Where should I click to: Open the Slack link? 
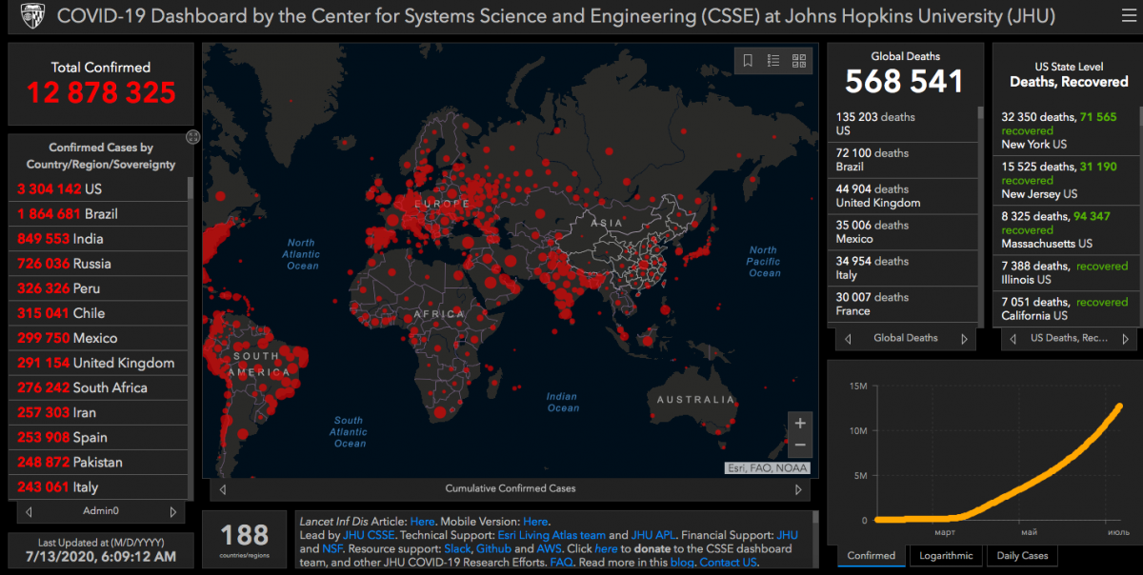tap(457, 549)
